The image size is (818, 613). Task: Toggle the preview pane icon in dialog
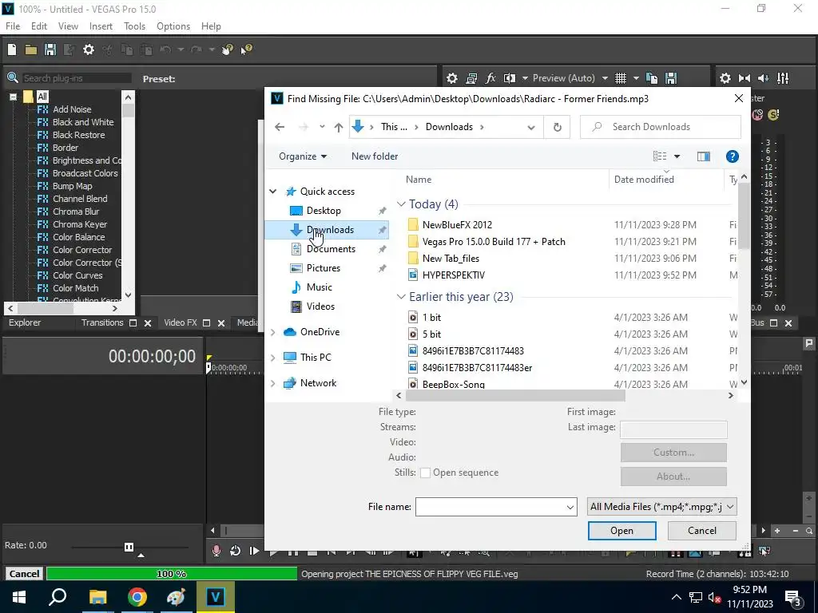[703, 156]
